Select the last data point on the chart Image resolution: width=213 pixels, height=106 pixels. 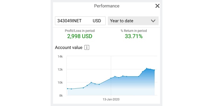[x=154, y=70]
